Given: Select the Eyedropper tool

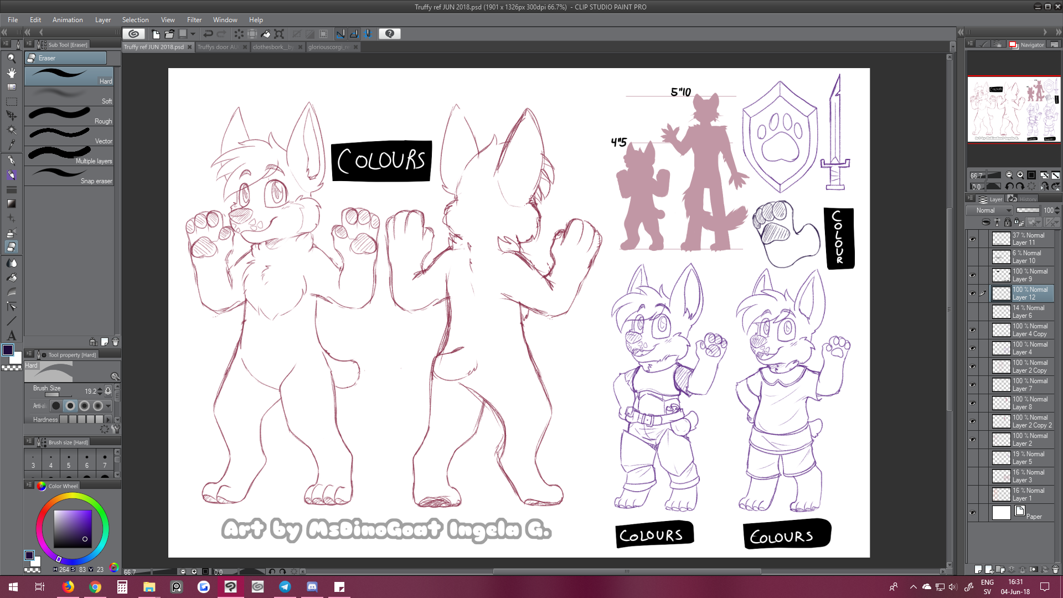Looking at the screenshot, I should pos(11,145).
